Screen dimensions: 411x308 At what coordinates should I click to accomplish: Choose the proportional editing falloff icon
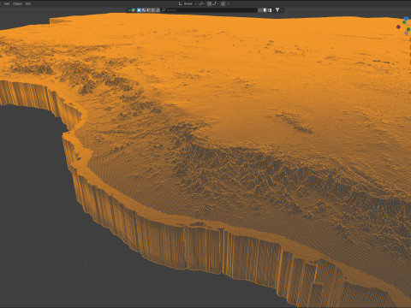click(229, 3)
